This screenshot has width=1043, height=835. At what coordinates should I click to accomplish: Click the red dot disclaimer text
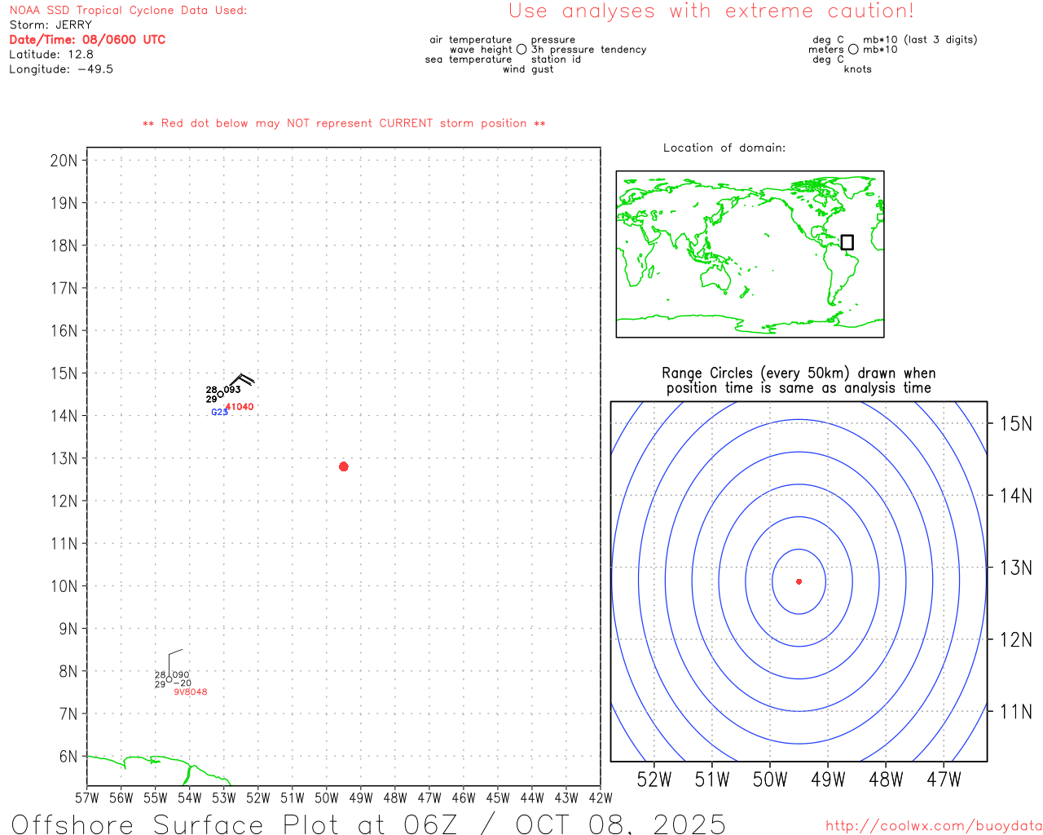pos(344,123)
